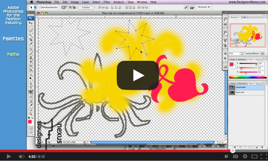Switch to the Info tab

coord(244,17)
